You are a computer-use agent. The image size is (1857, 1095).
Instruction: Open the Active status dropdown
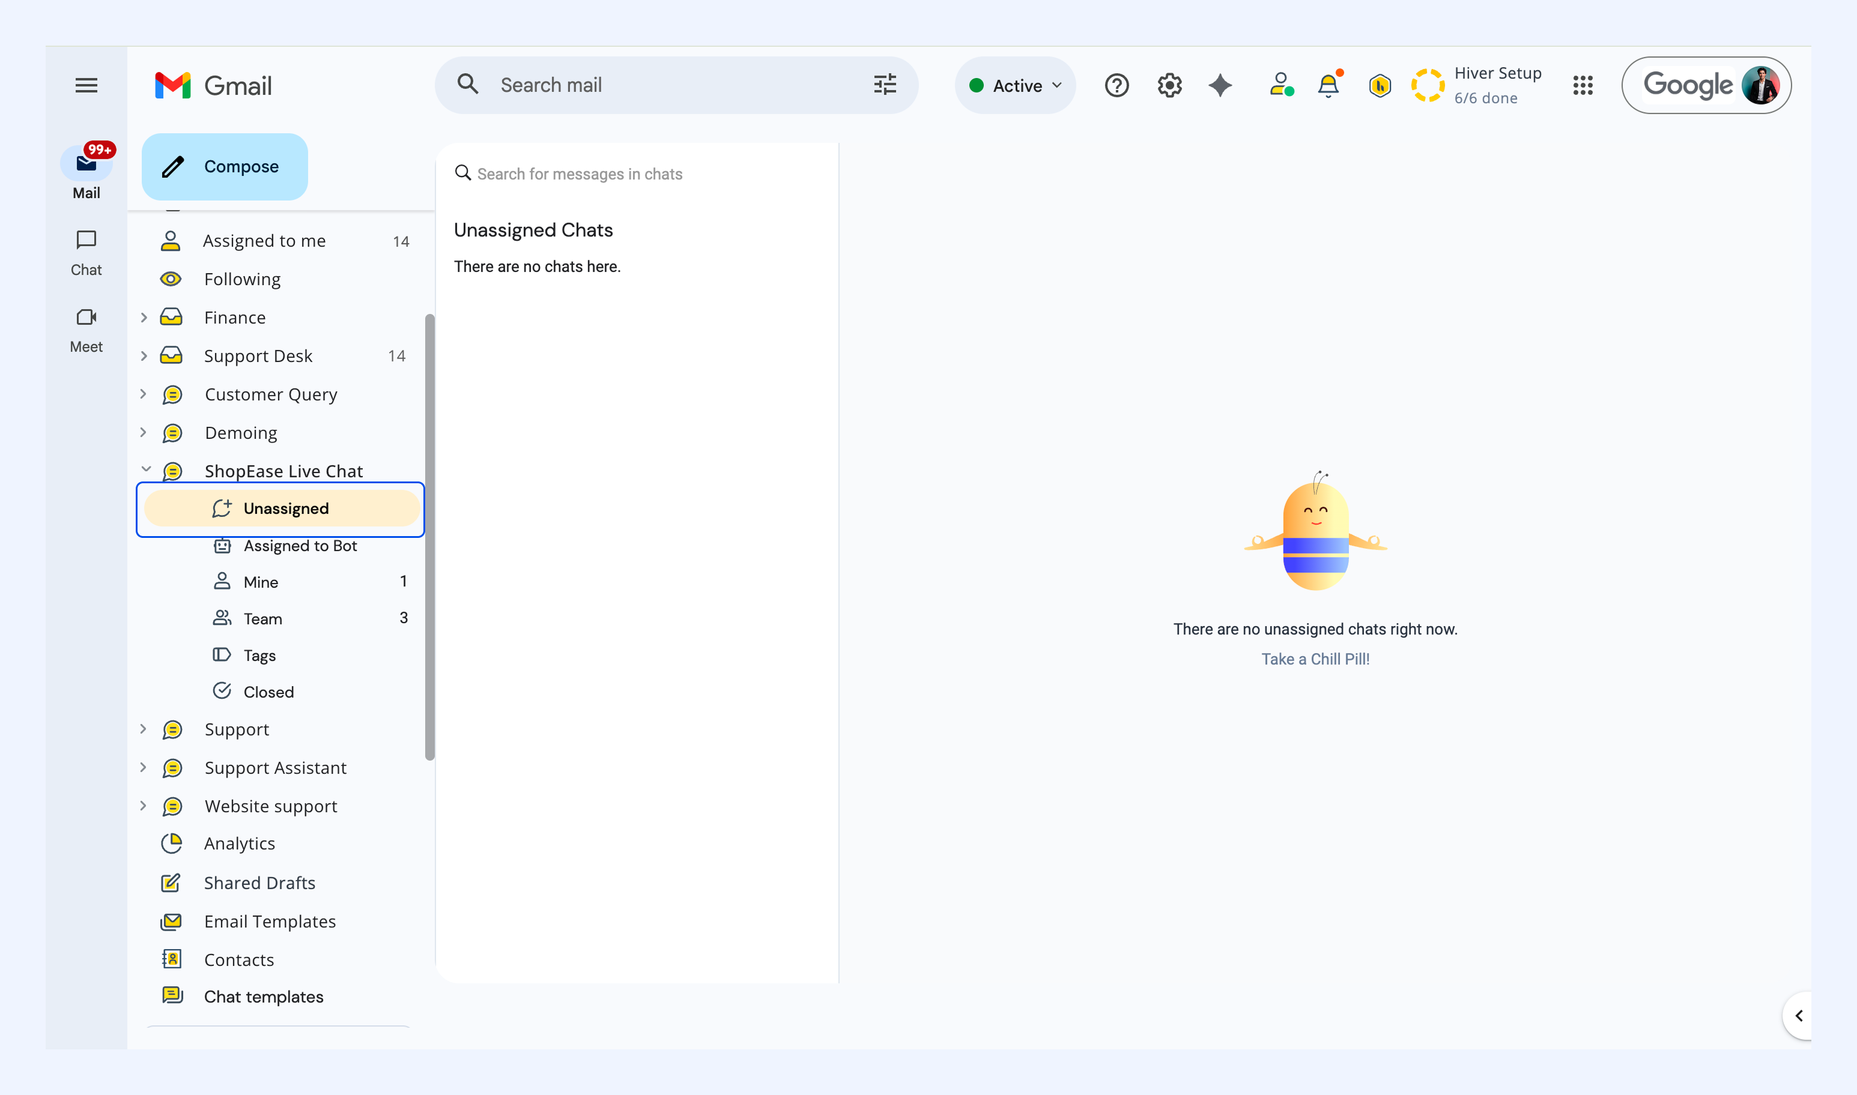1016,86
